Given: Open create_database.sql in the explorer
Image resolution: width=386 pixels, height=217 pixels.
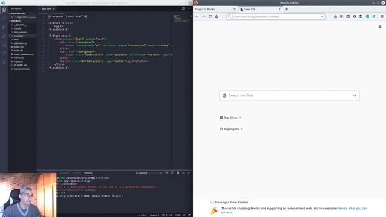Looking at the screenshot, I should point(24,54).
